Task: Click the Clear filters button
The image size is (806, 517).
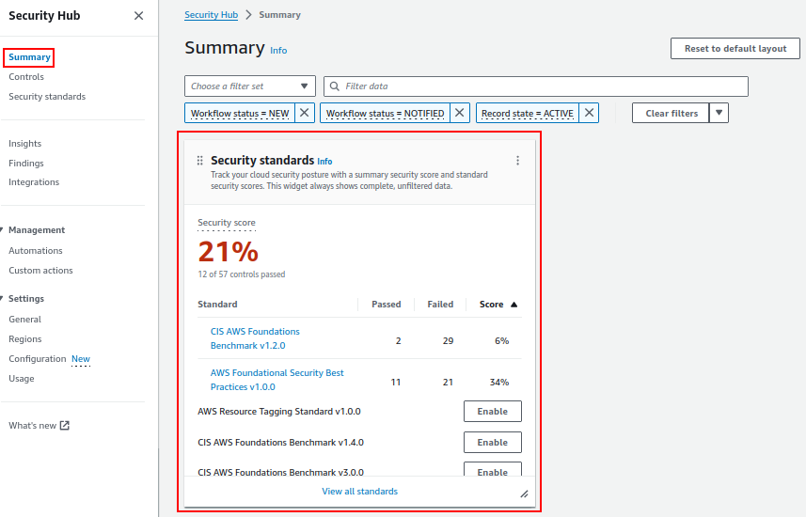Action: pyautogui.click(x=671, y=113)
